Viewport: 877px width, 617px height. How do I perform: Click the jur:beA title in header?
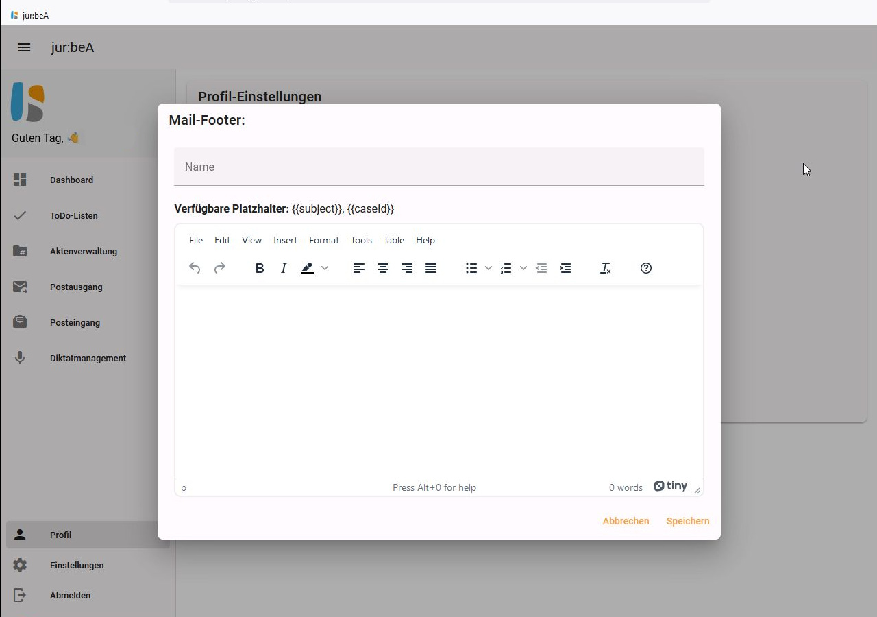73,47
